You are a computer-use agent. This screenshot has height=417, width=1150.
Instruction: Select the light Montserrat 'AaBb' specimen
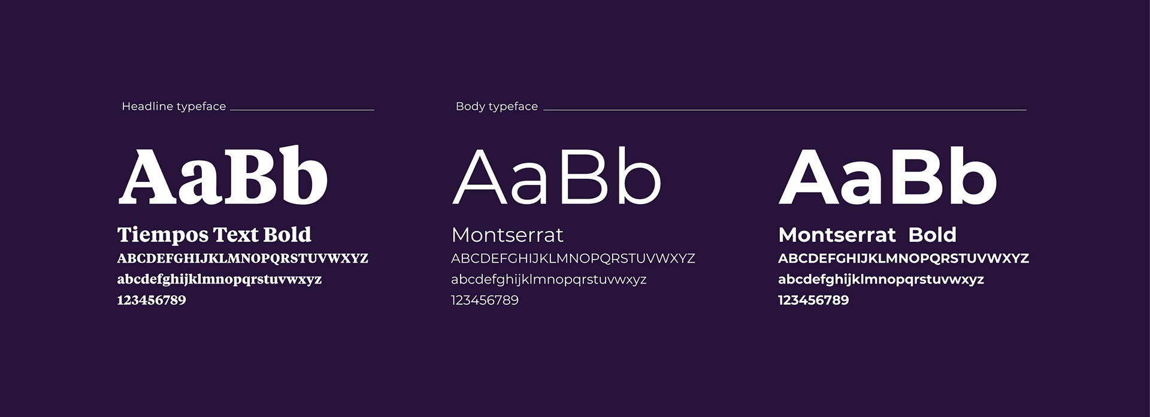[x=556, y=176]
